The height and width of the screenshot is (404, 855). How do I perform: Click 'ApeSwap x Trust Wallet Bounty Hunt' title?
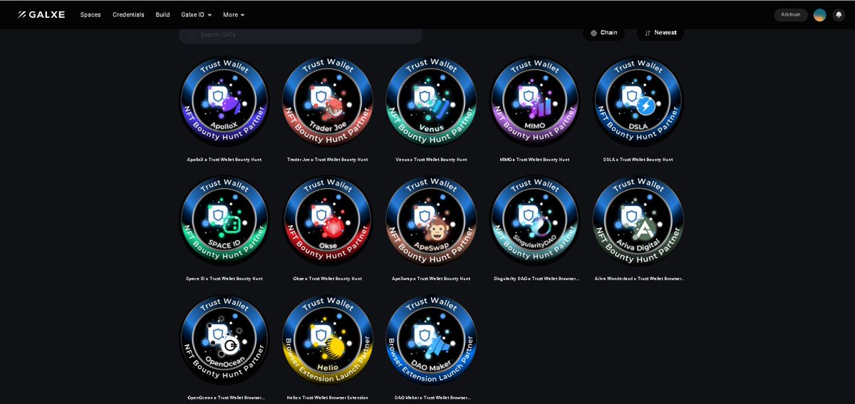point(431,279)
